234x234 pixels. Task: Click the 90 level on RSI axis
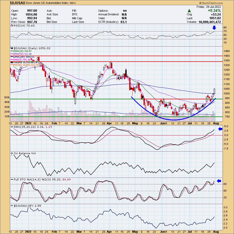click(225, 28)
